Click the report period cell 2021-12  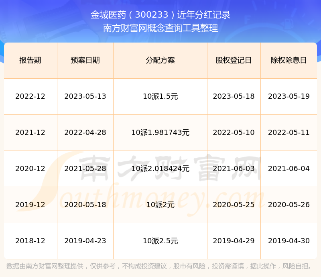click(30, 132)
